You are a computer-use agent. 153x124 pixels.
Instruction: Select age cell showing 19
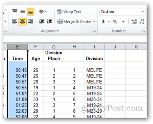[x=36, y=88]
